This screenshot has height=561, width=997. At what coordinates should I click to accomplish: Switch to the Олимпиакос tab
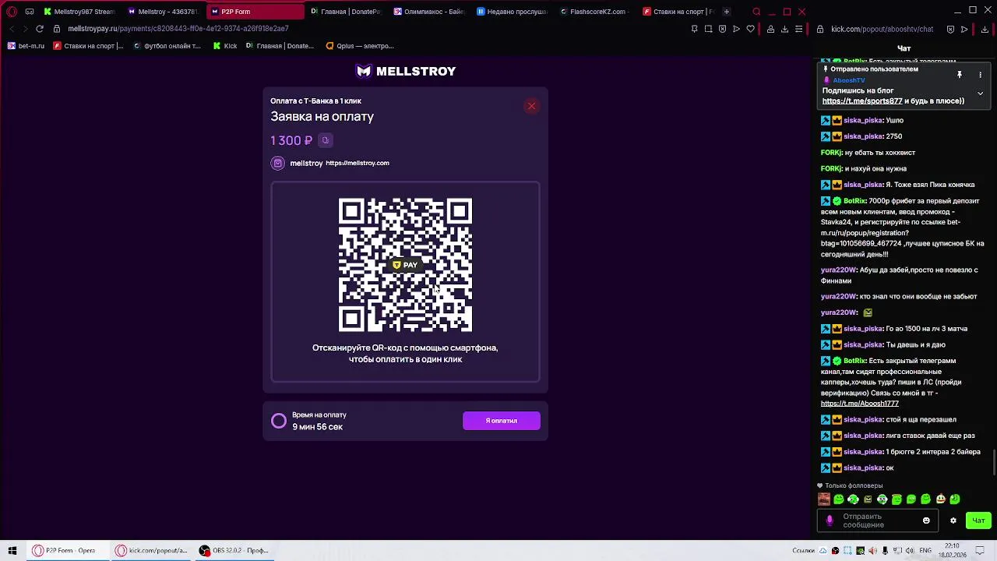coord(429,12)
